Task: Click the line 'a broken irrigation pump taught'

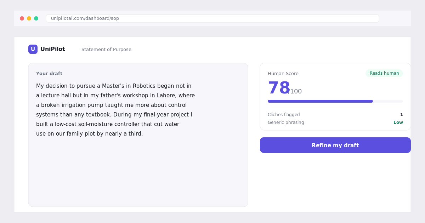Action: point(111,105)
